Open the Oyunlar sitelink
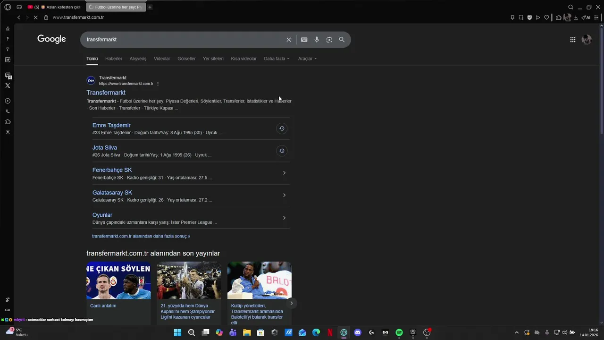The width and height of the screenshot is (604, 340). click(102, 215)
